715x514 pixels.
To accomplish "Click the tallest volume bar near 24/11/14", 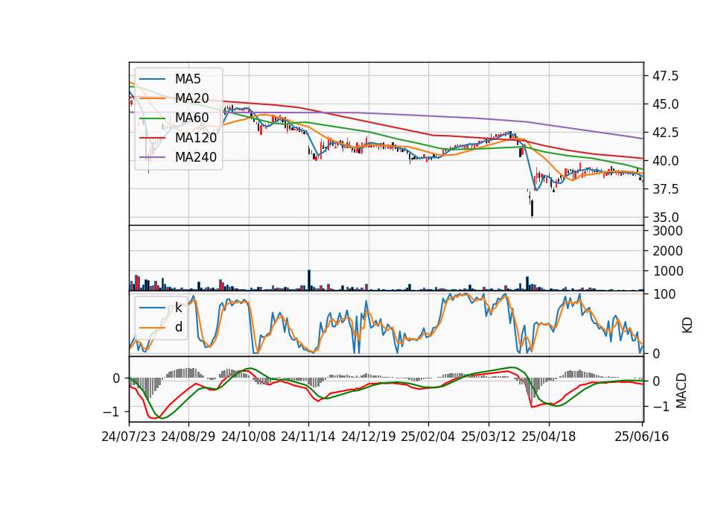I will [309, 280].
